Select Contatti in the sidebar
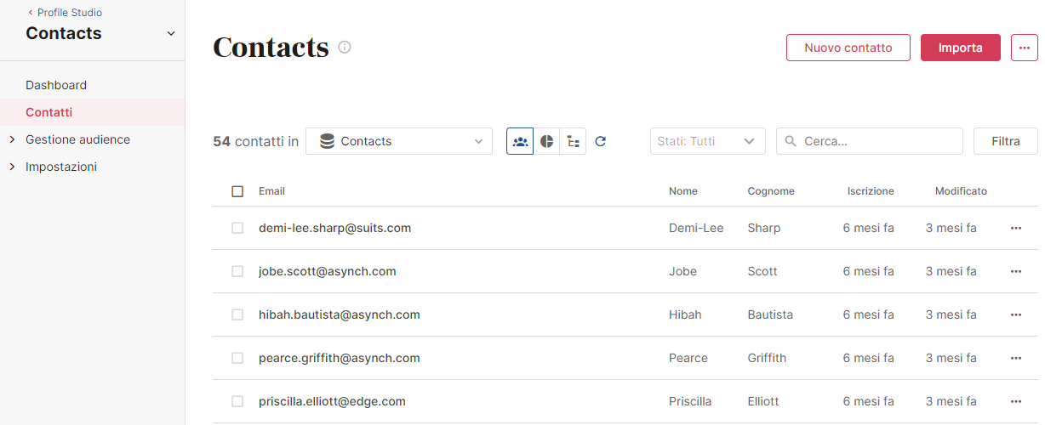1045x425 pixels. [49, 112]
